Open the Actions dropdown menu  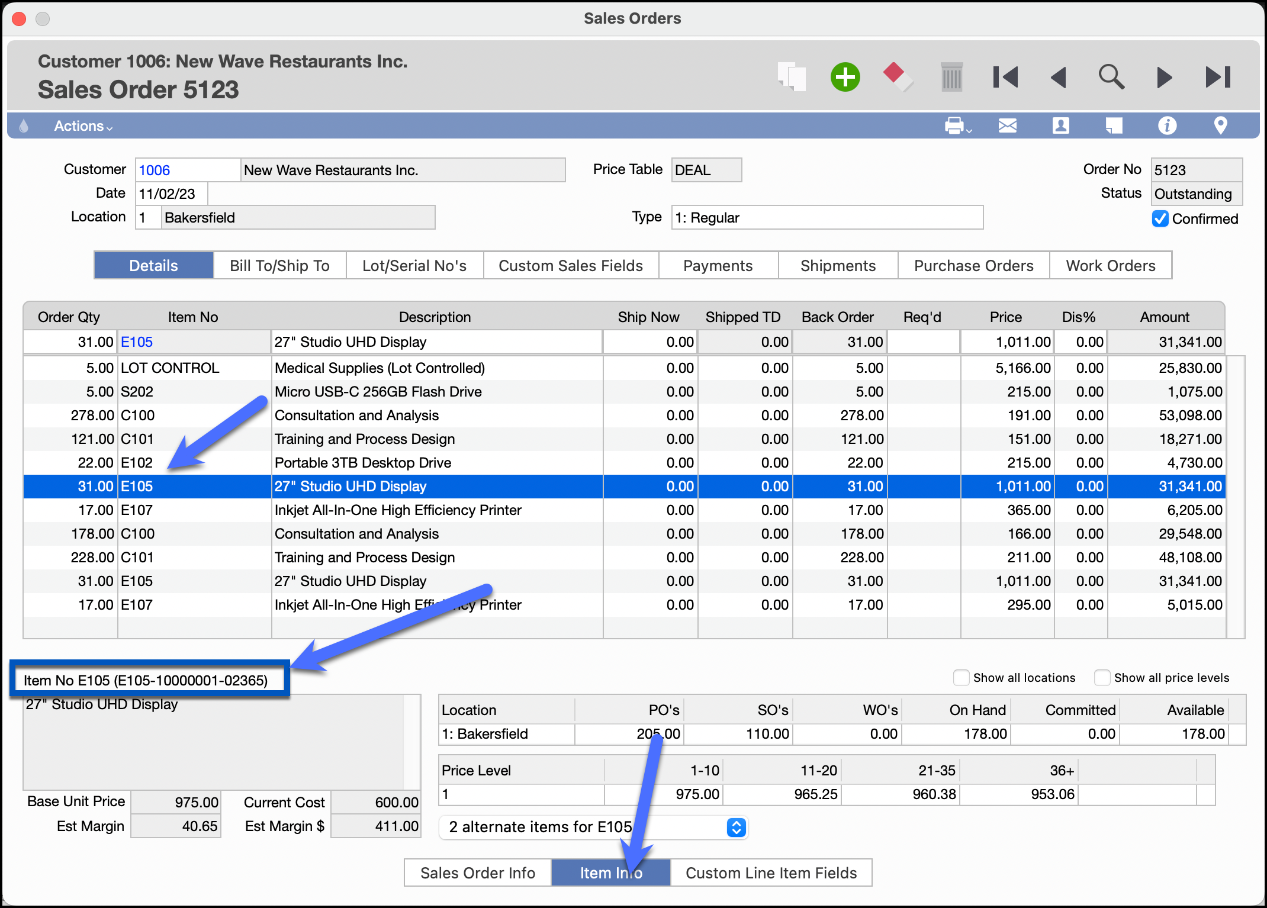click(83, 126)
